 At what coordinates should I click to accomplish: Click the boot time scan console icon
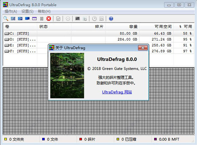pyautogui.click(x=77, y=19)
